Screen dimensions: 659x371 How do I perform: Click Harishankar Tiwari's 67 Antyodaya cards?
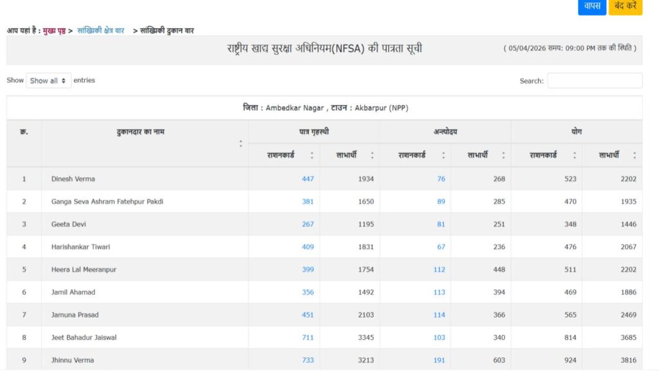tap(441, 247)
